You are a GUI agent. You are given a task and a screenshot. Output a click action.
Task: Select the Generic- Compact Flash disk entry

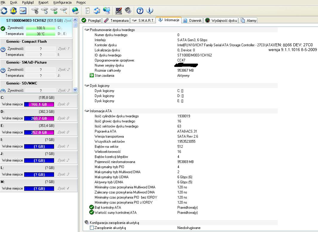point(36,48)
